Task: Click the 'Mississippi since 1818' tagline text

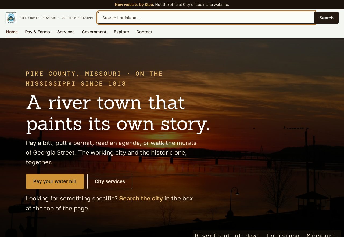Action: point(76,83)
